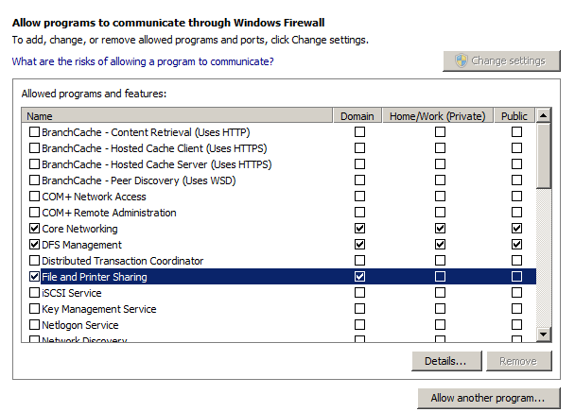Click the Domain column header
Viewport: 575px width, 412px height.
click(359, 116)
